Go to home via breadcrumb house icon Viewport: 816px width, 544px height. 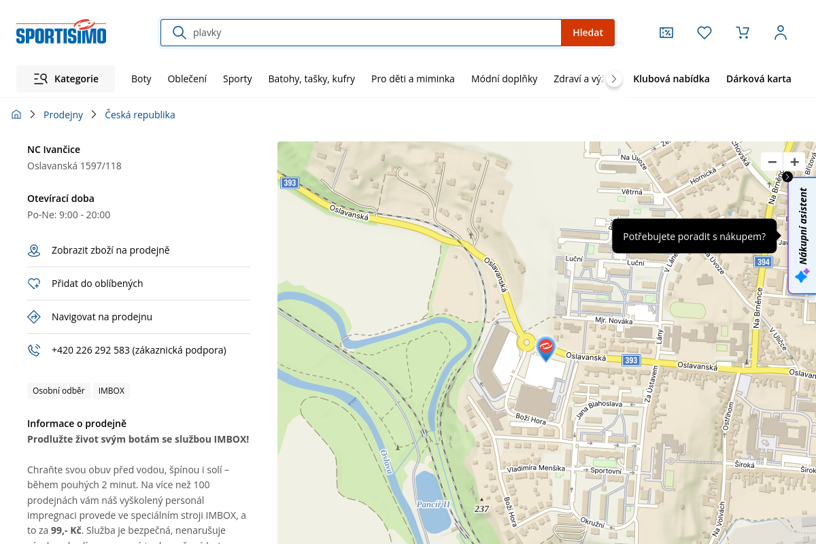16,115
